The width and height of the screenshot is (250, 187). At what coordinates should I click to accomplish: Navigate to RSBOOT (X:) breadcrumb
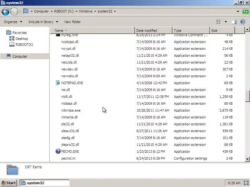pyautogui.click(x=64, y=11)
